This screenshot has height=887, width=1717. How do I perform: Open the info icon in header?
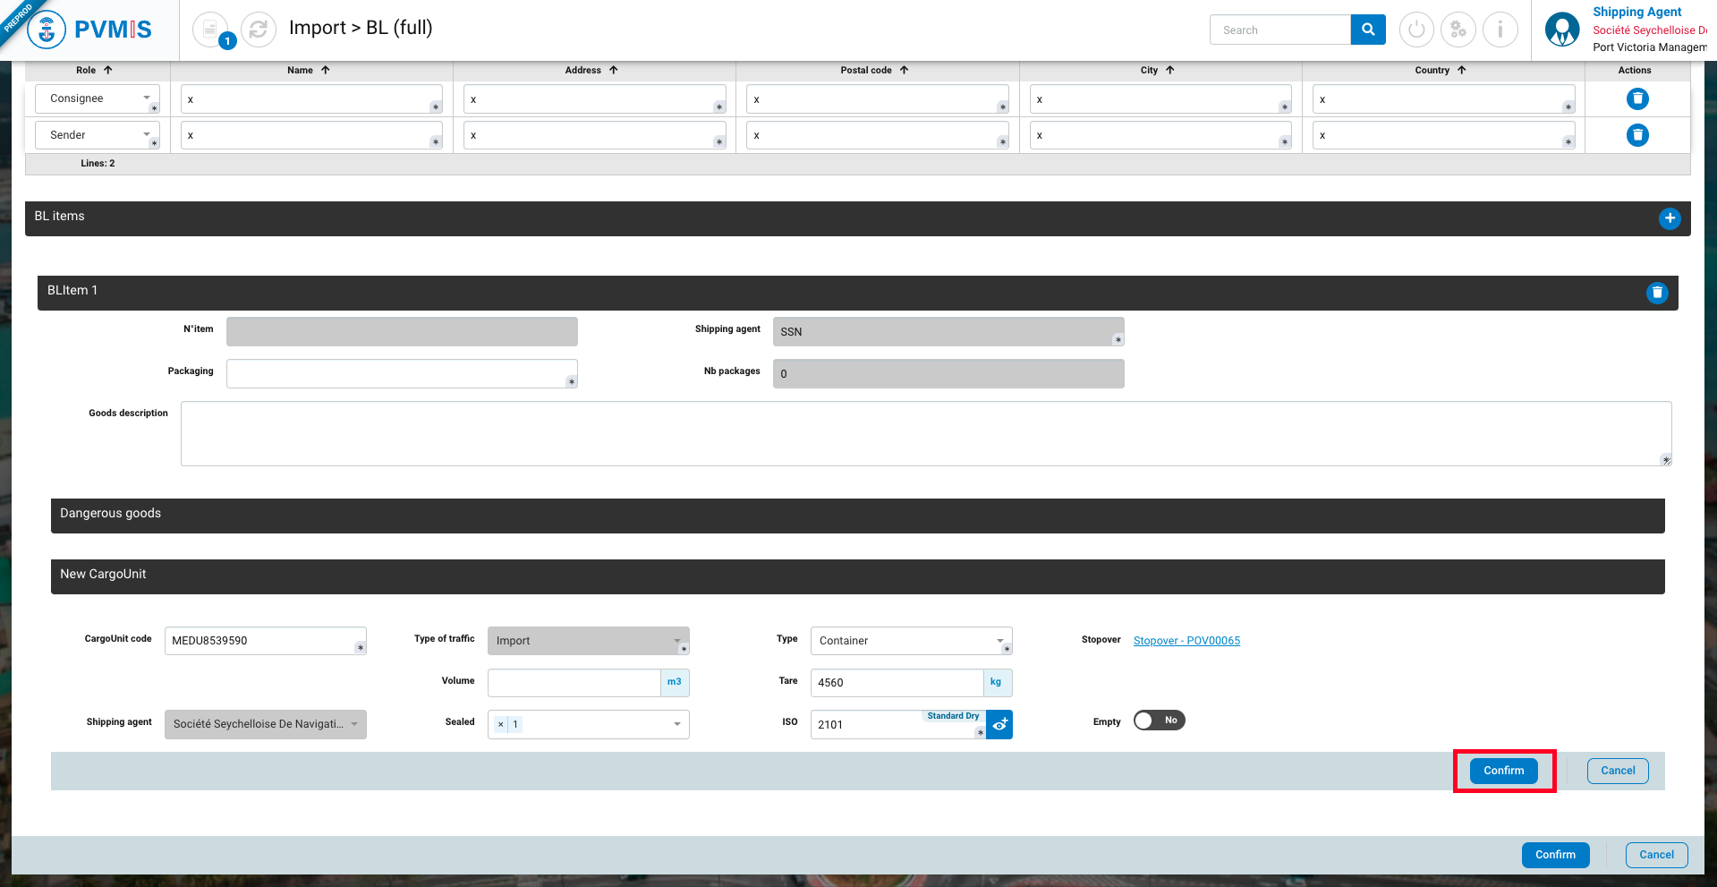point(1500,30)
